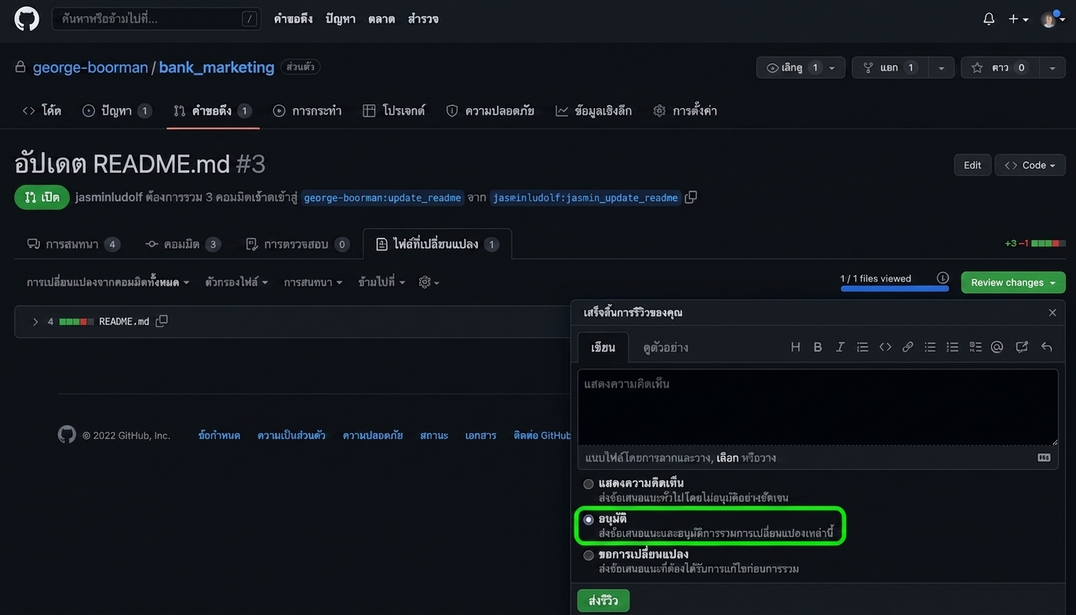Screen dimensions: 1076x615
Task: Insert code formatting with the <> icon
Action: point(885,347)
